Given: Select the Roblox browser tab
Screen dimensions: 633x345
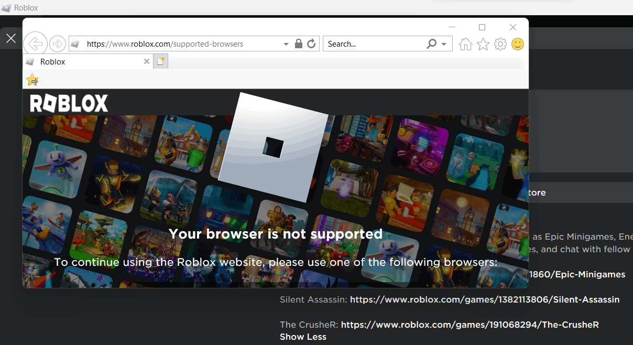Looking at the screenshot, I should click(89, 62).
